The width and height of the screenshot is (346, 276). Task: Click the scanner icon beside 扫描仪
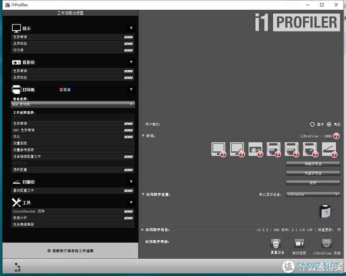coord(16,182)
